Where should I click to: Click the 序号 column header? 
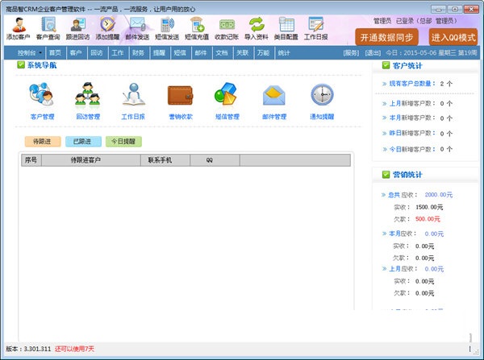click(x=31, y=160)
